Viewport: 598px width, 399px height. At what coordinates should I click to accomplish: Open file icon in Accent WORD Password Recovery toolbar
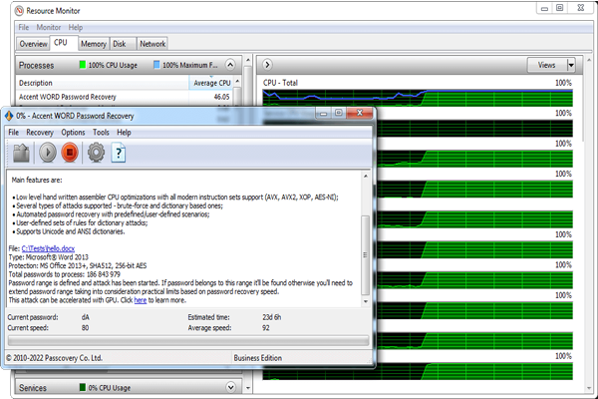tap(21, 153)
